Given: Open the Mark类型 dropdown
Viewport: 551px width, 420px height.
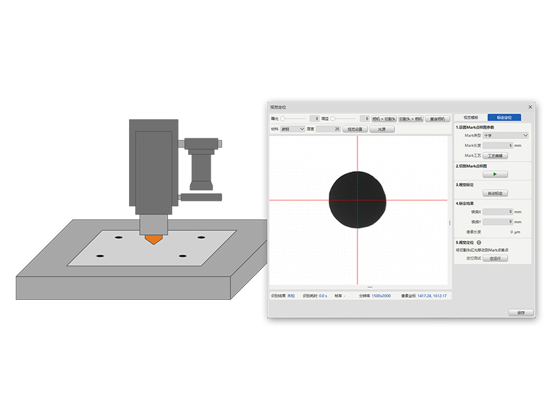Looking at the screenshot, I should point(506,135).
